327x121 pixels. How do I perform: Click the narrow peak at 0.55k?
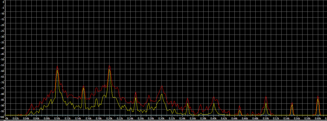[x=292, y=104]
